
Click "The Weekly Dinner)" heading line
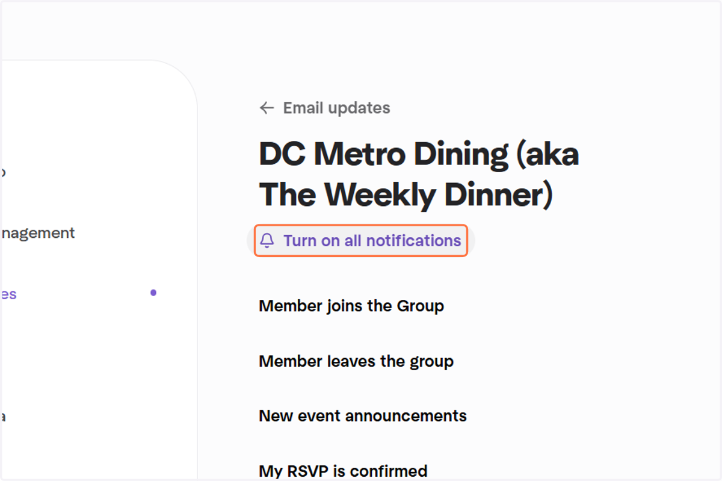[406, 194]
